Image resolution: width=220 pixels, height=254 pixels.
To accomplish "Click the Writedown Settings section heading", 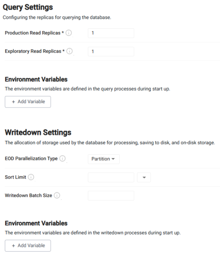I will click(38, 132).
